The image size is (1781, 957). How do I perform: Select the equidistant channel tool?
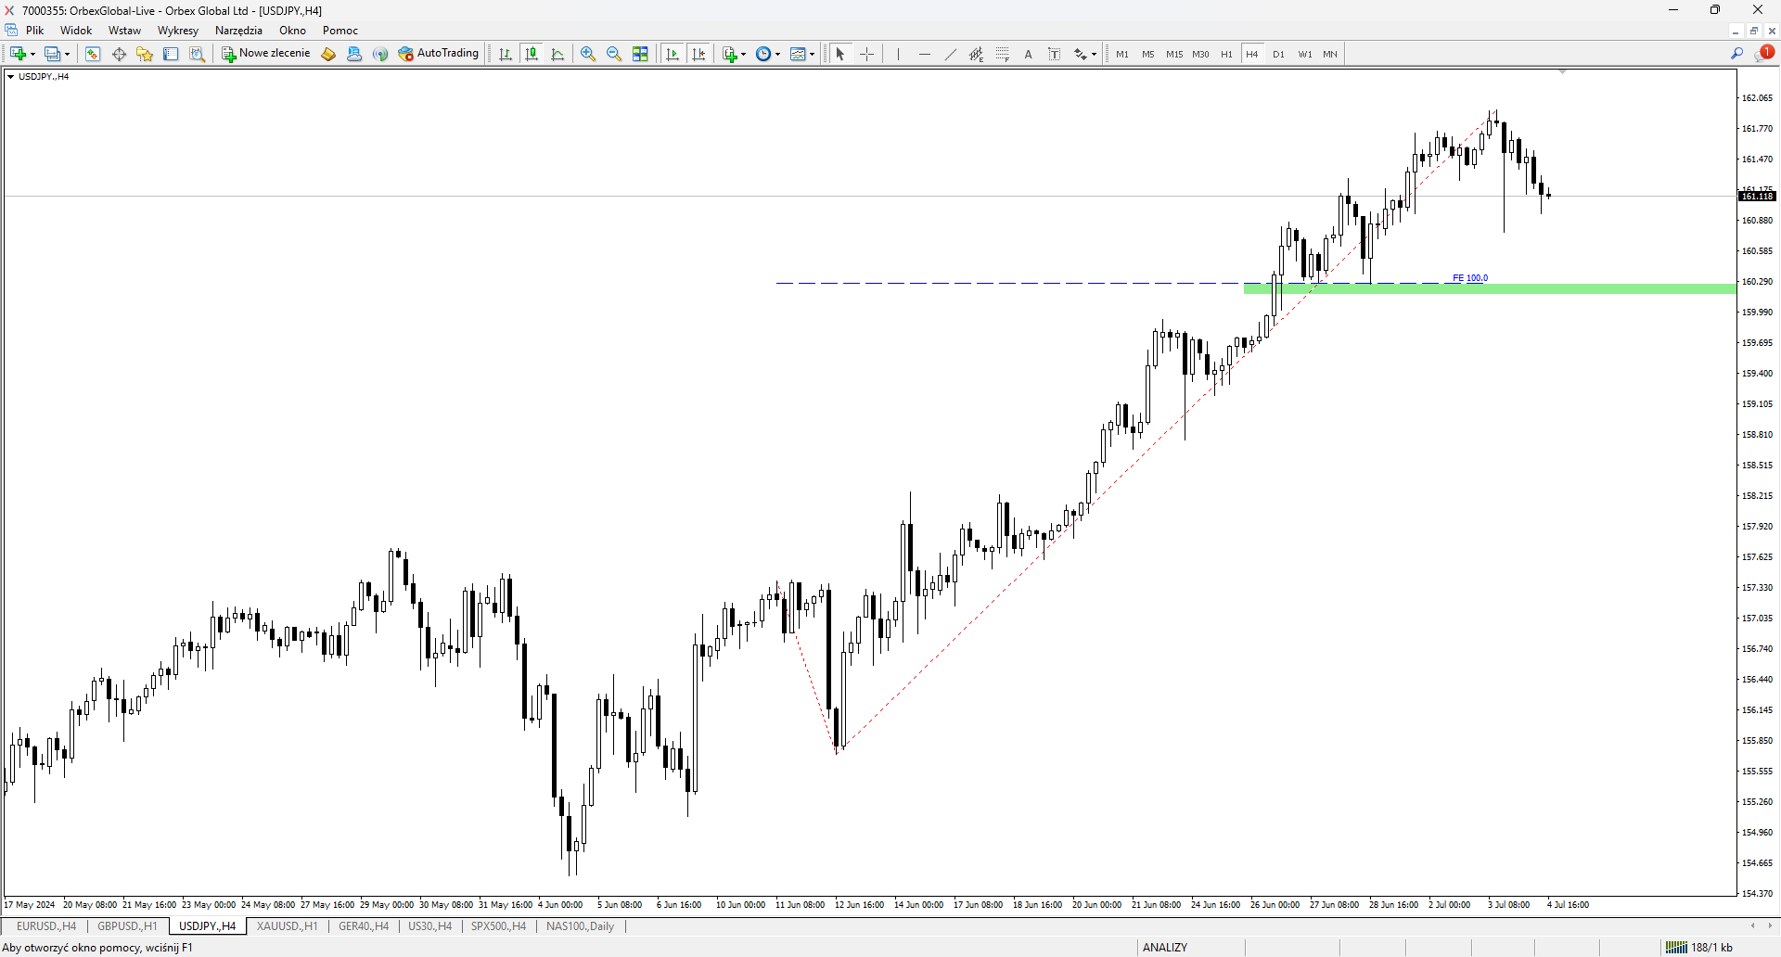click(977, 54)
